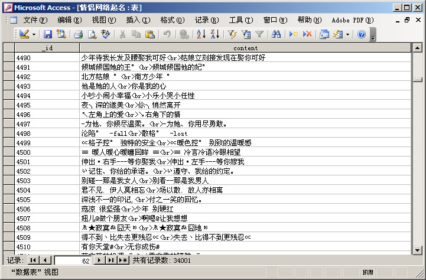Click Access application key icon in title bar
This screenshot has height=280, width=426.
(8, 7)
